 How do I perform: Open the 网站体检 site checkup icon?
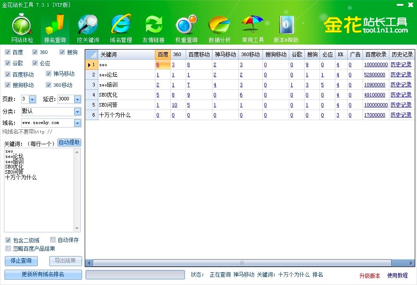pyautogui.click(x=22, y=25)
